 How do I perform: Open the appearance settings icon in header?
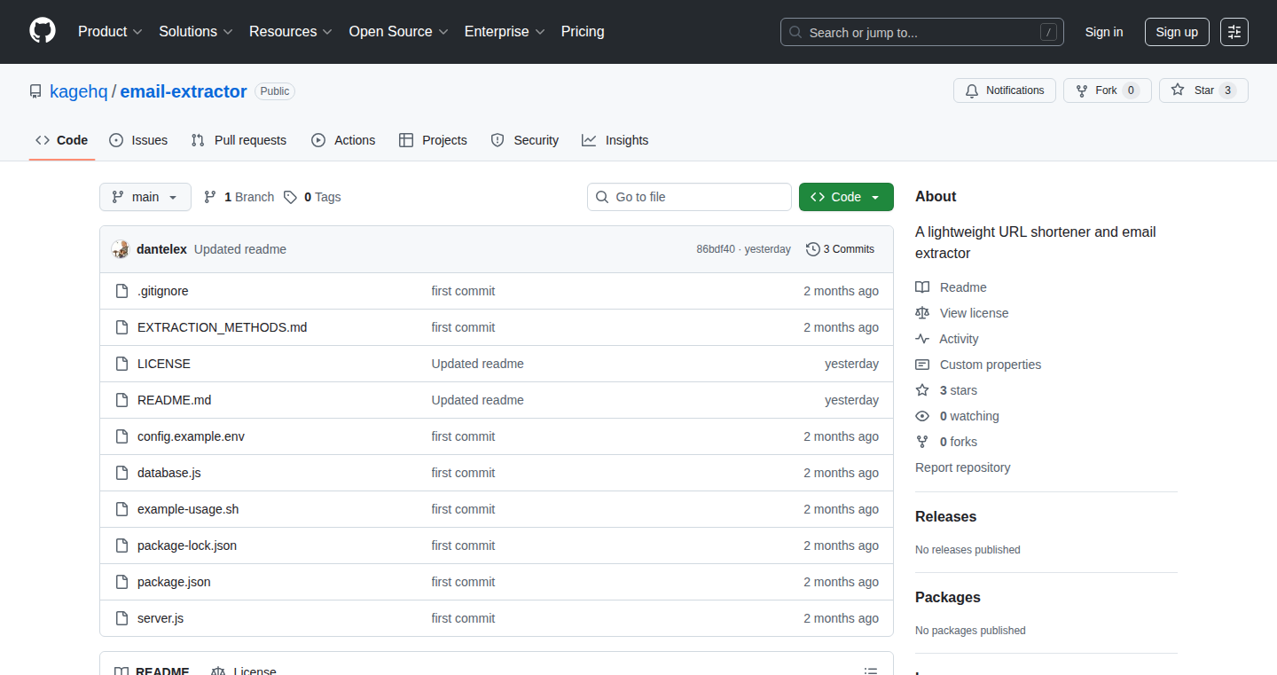click(1234, 32)
